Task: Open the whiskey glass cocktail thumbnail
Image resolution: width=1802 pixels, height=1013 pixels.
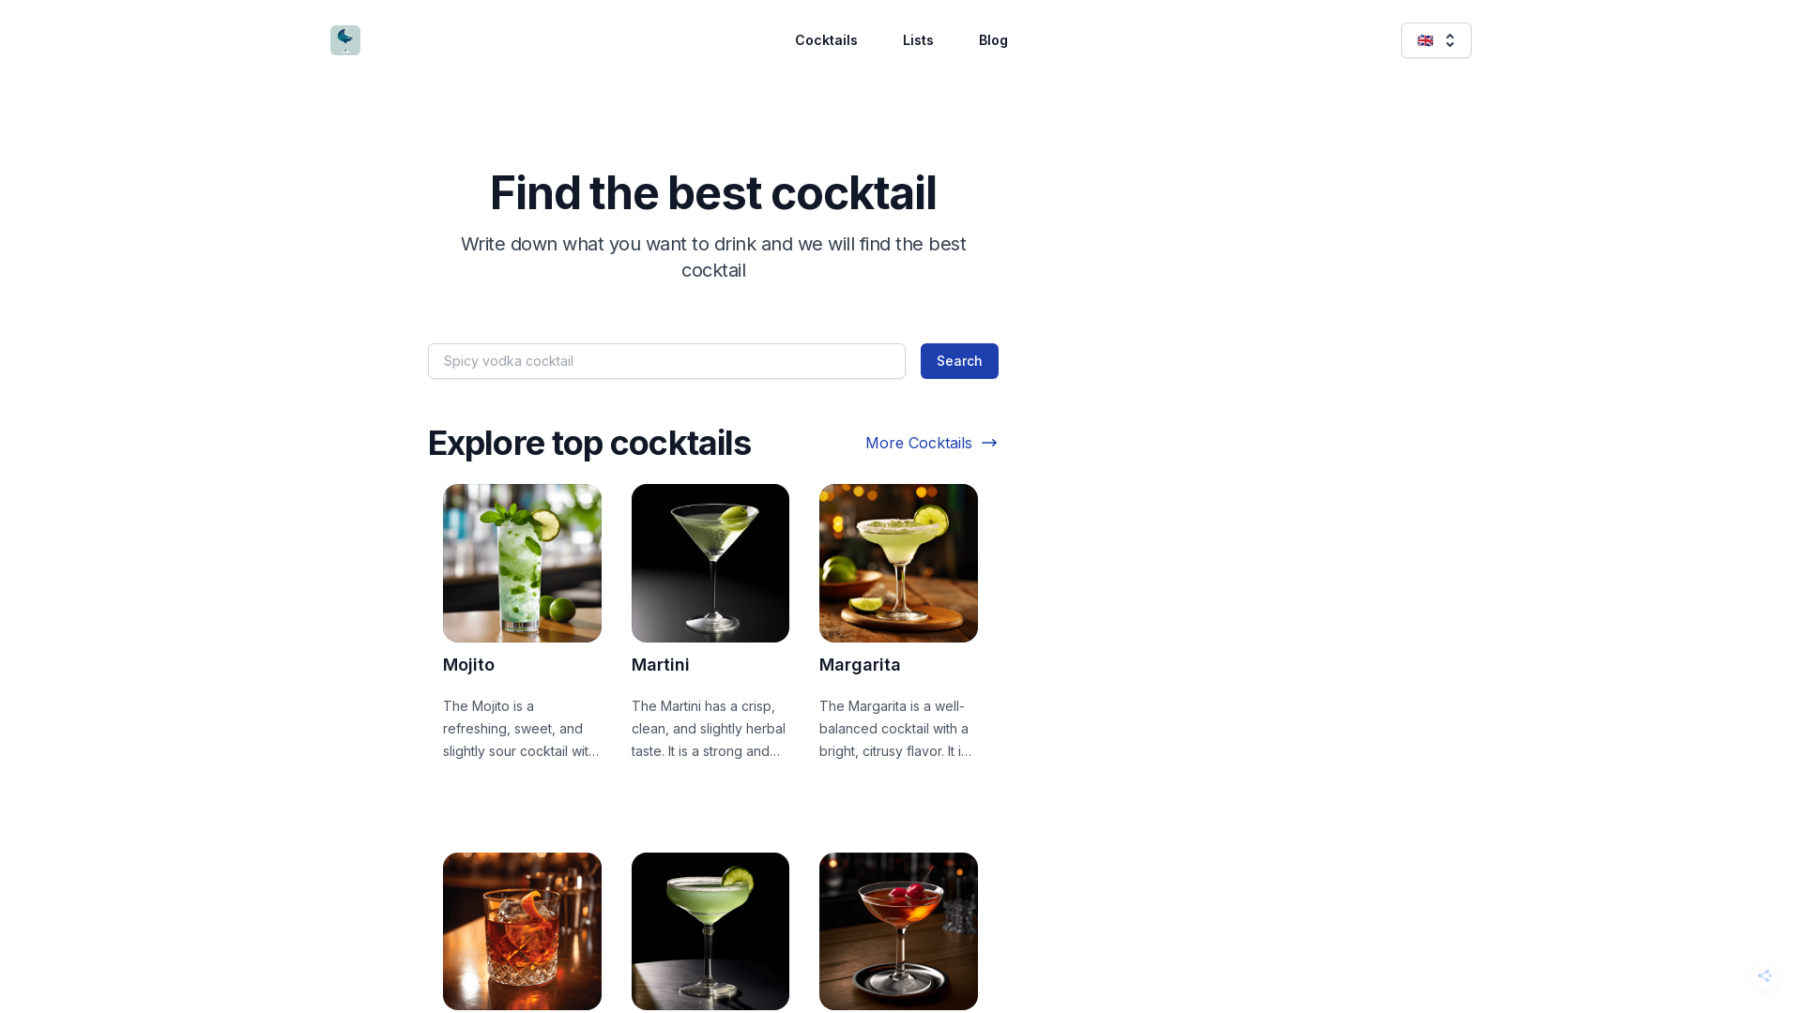Action: pos(522,931)
